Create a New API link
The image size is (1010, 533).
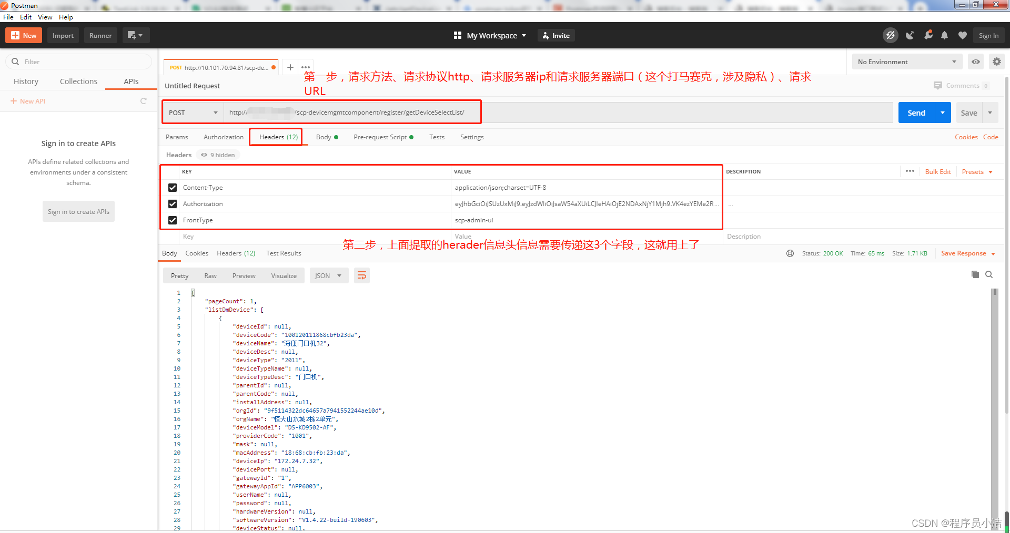(x=28, y=101)
